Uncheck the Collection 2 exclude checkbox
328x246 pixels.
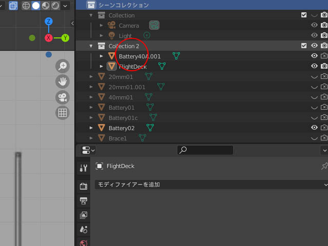point(304,46)
